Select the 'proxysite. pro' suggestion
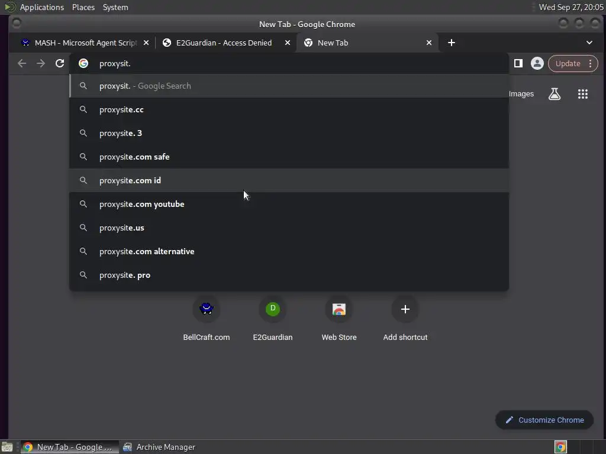This screenshot has height=454, width=606. coord(289,275)
